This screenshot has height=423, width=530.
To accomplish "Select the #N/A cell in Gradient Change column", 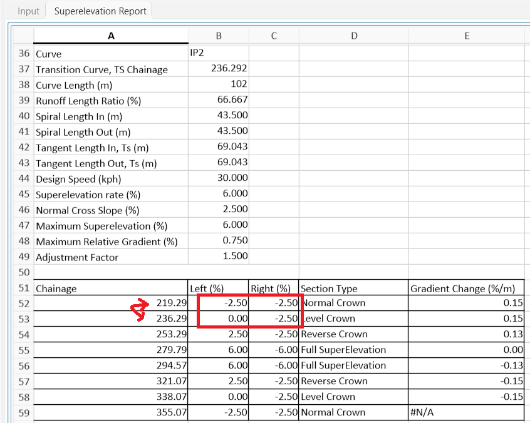I will click(x=467, y=412).
